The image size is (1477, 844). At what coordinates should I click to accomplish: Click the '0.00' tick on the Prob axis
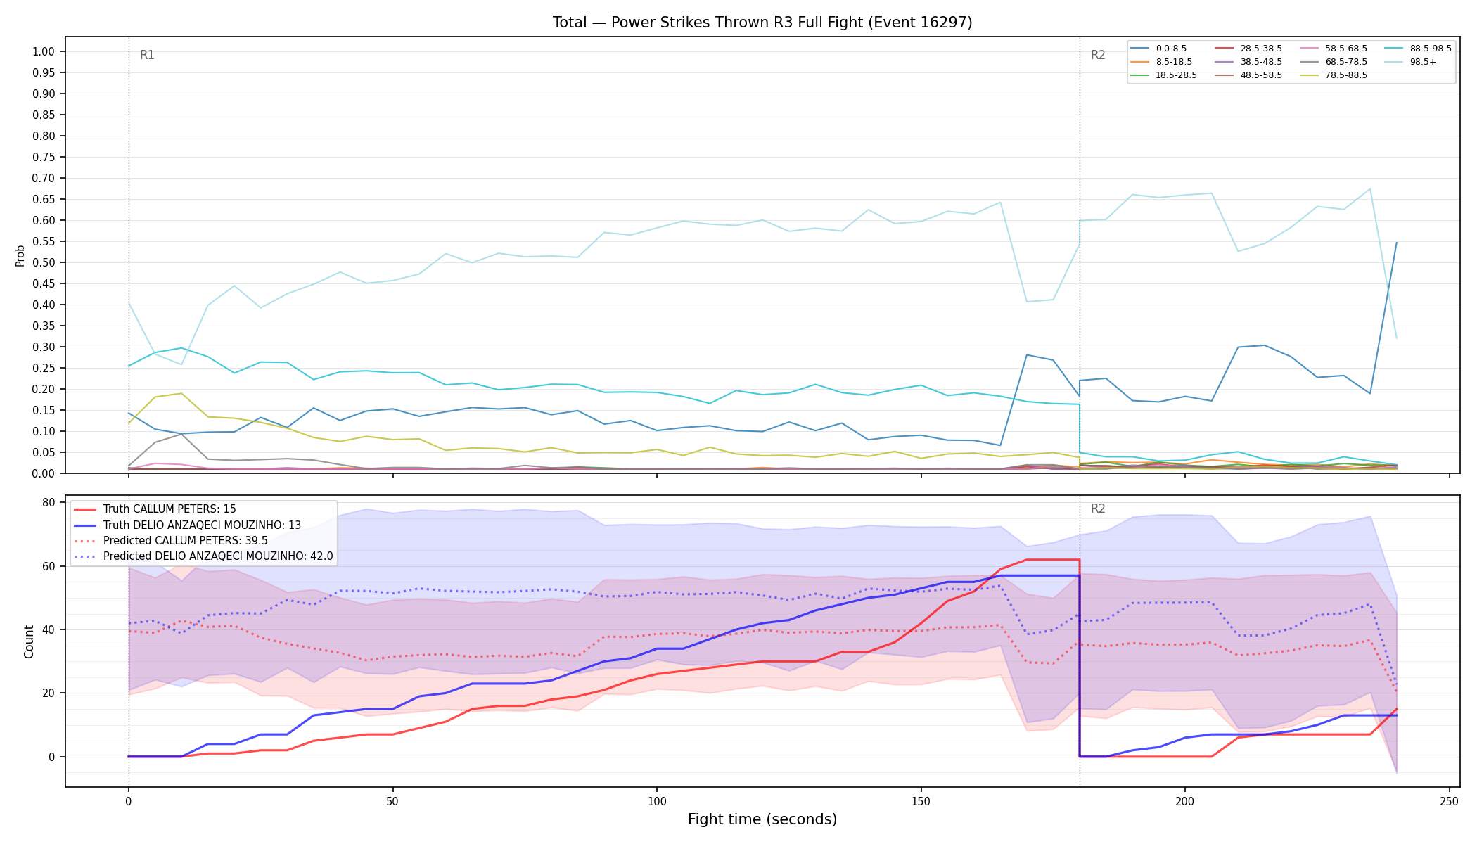coord(44,473)
